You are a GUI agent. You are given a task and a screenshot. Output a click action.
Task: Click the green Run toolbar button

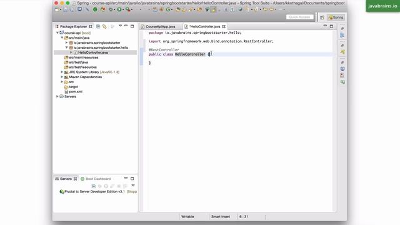pyautogui.click(x=119, y=9)
